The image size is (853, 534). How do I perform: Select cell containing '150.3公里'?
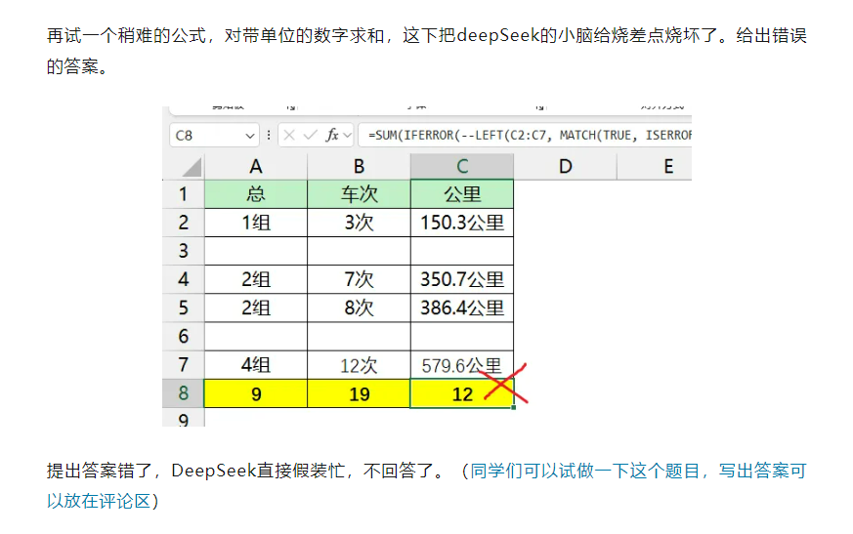click(x=462, y=223)
